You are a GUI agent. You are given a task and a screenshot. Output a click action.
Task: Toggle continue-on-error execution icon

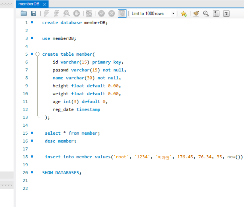[89, 14]
